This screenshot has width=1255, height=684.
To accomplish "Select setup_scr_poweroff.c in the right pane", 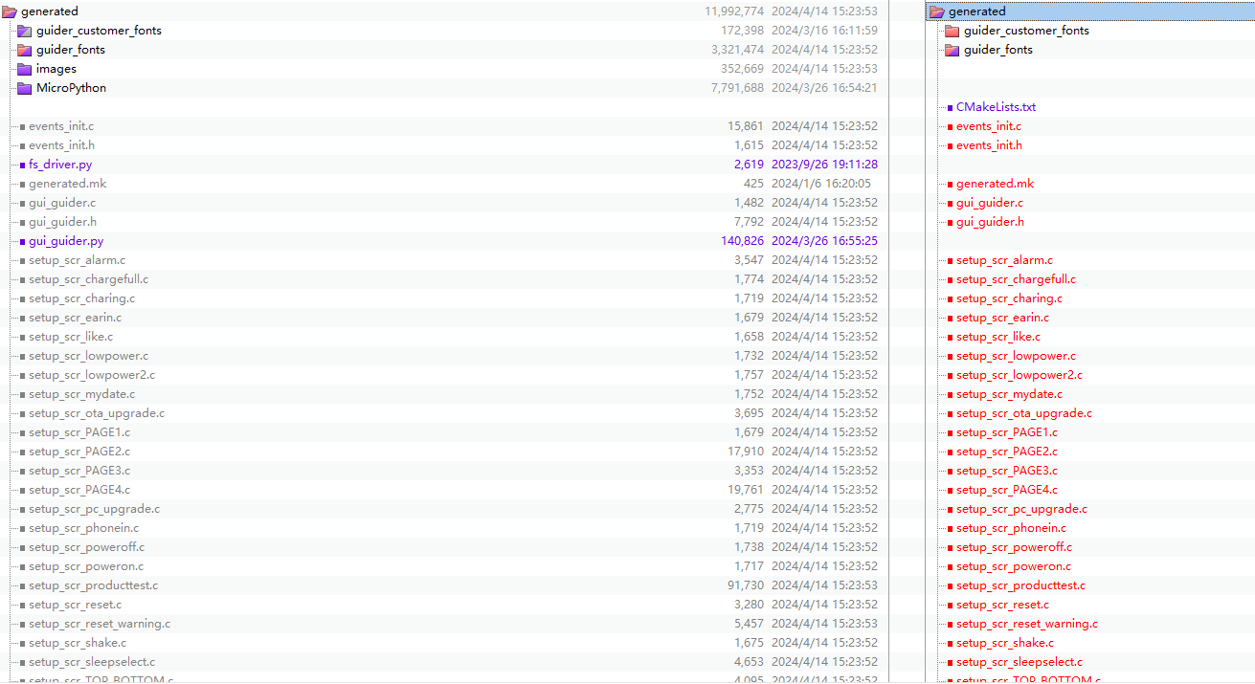I will coord(1014,547).
